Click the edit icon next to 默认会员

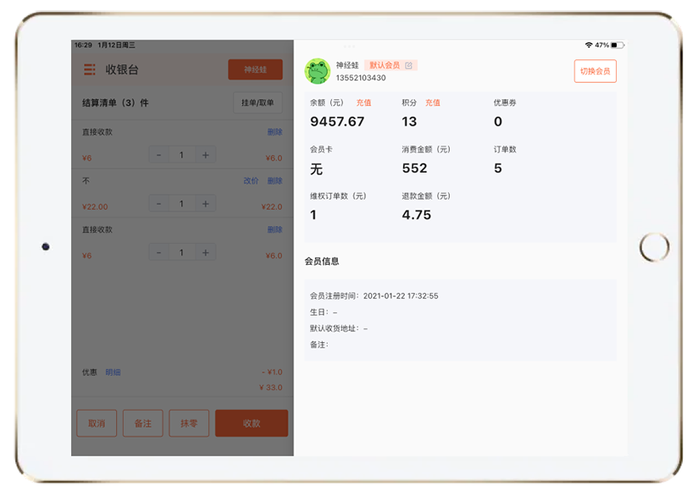pos(408,65)
